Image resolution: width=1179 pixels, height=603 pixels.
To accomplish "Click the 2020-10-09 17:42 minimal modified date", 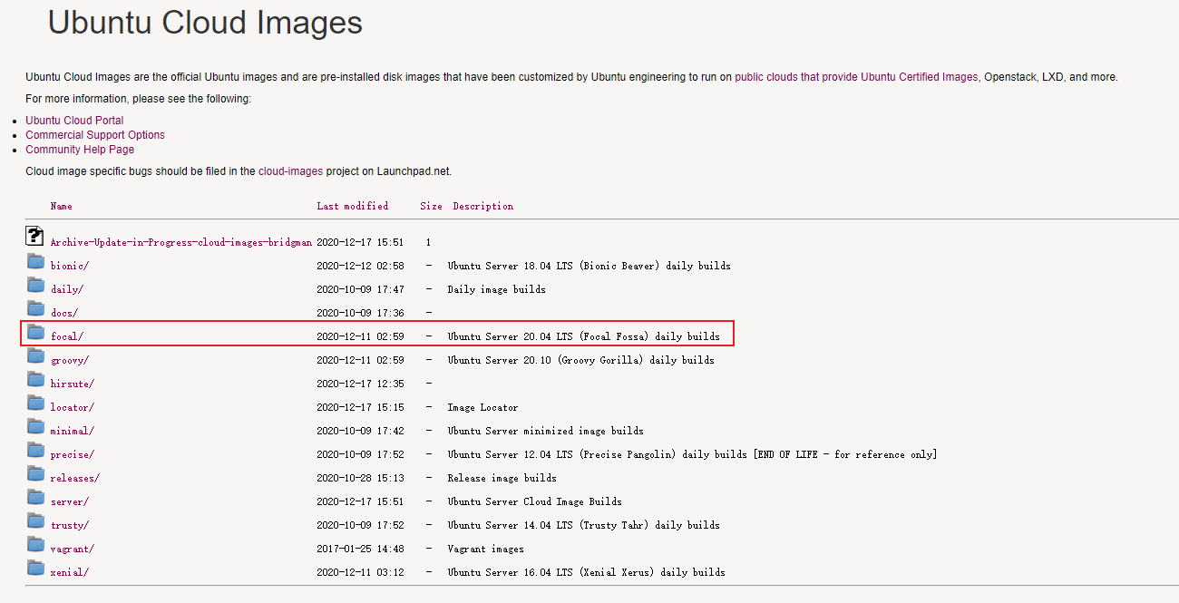I will pos(360,431).
